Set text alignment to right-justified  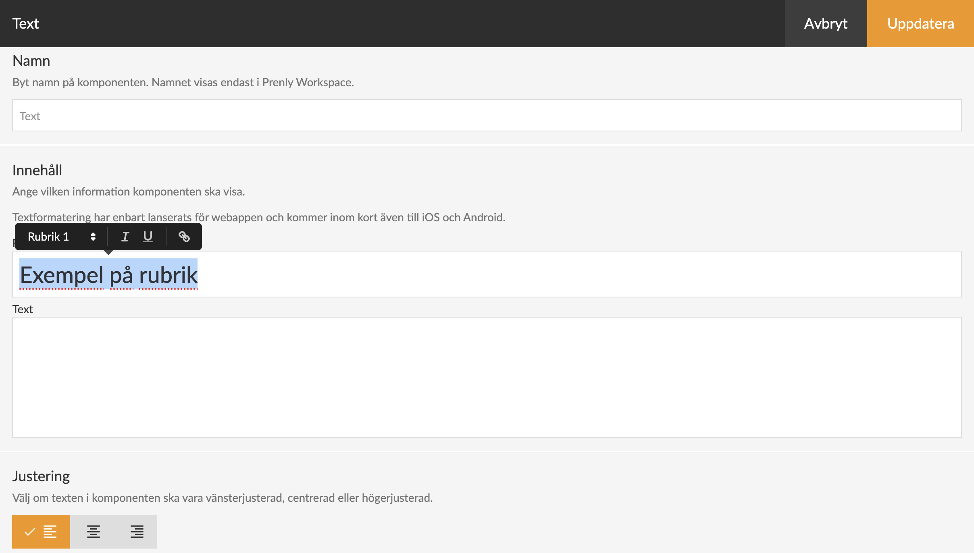(x=137, y=532)
